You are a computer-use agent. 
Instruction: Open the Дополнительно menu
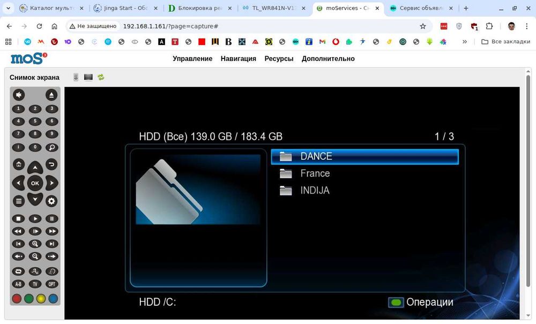click(328, 59)
